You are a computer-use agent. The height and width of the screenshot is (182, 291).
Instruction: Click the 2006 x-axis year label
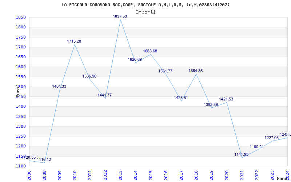[x=29, y=175]
